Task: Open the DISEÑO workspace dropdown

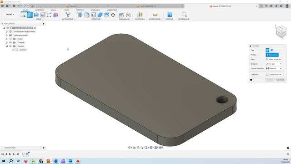Action: [10, 15]
